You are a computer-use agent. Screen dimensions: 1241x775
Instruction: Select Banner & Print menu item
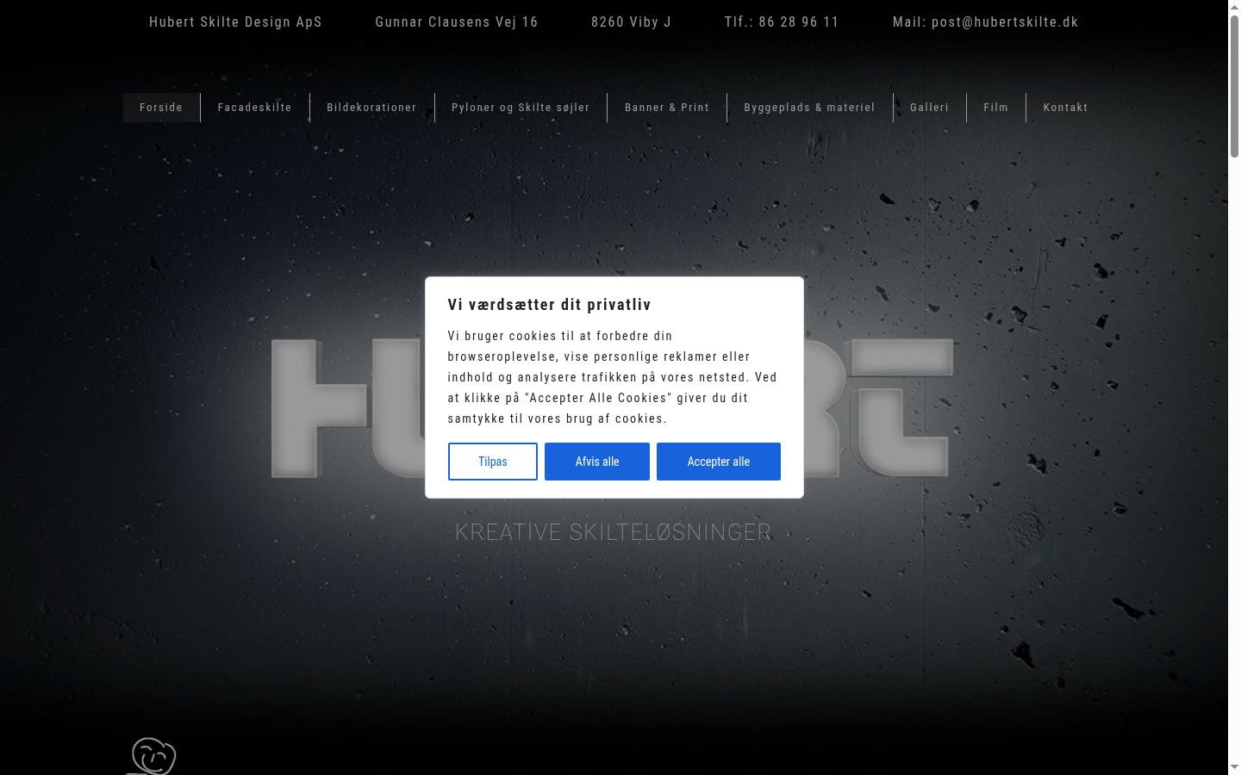(x=667, y=108)
